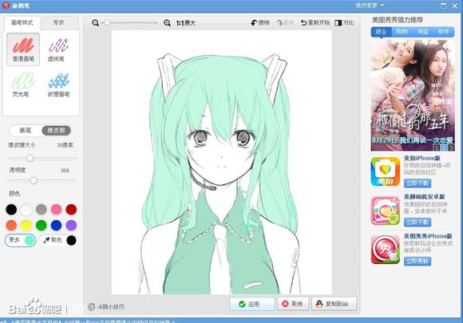Click the 对比 compare icon
The height and width of the screenshot is (323, 463).
click(x=344, y=22)
